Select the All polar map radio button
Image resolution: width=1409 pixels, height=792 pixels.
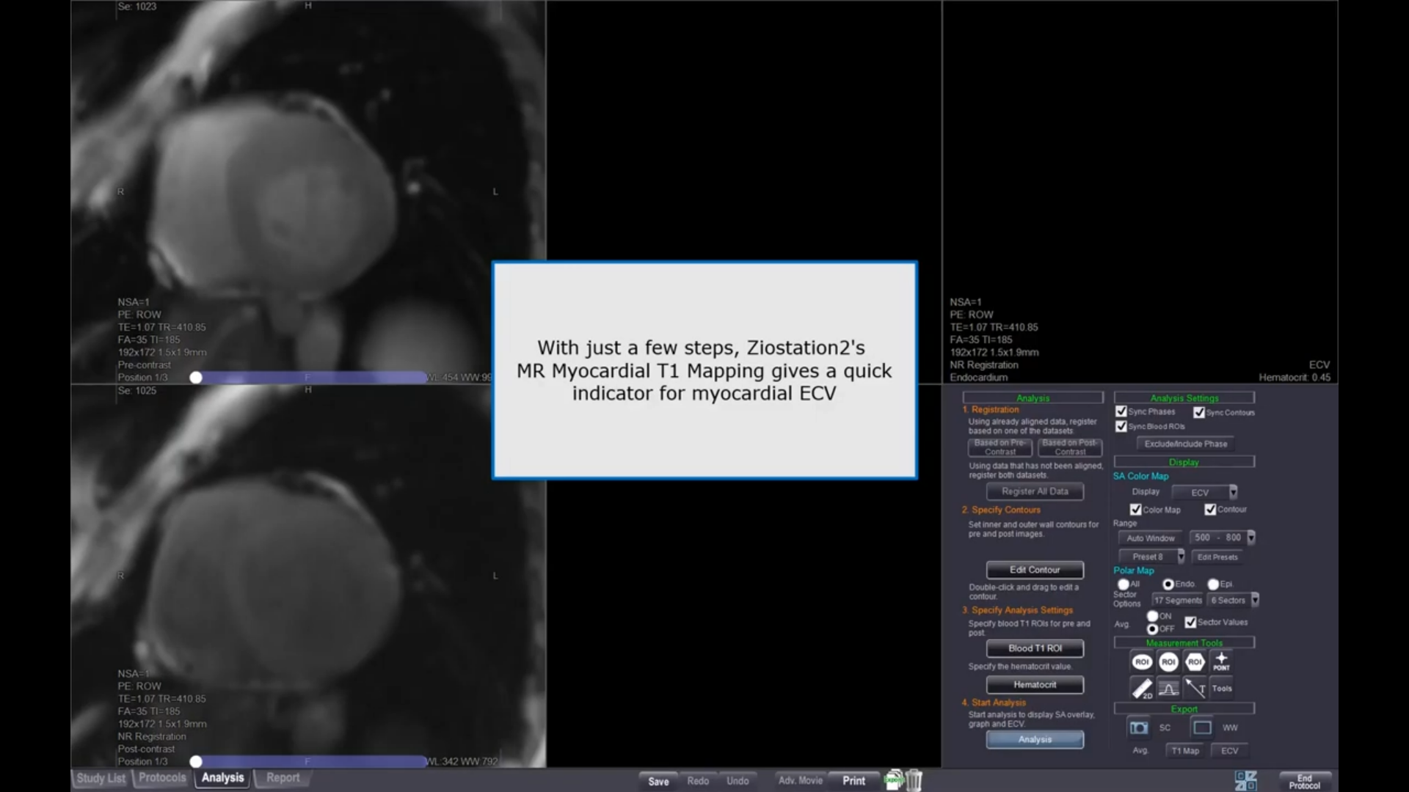1123,584
